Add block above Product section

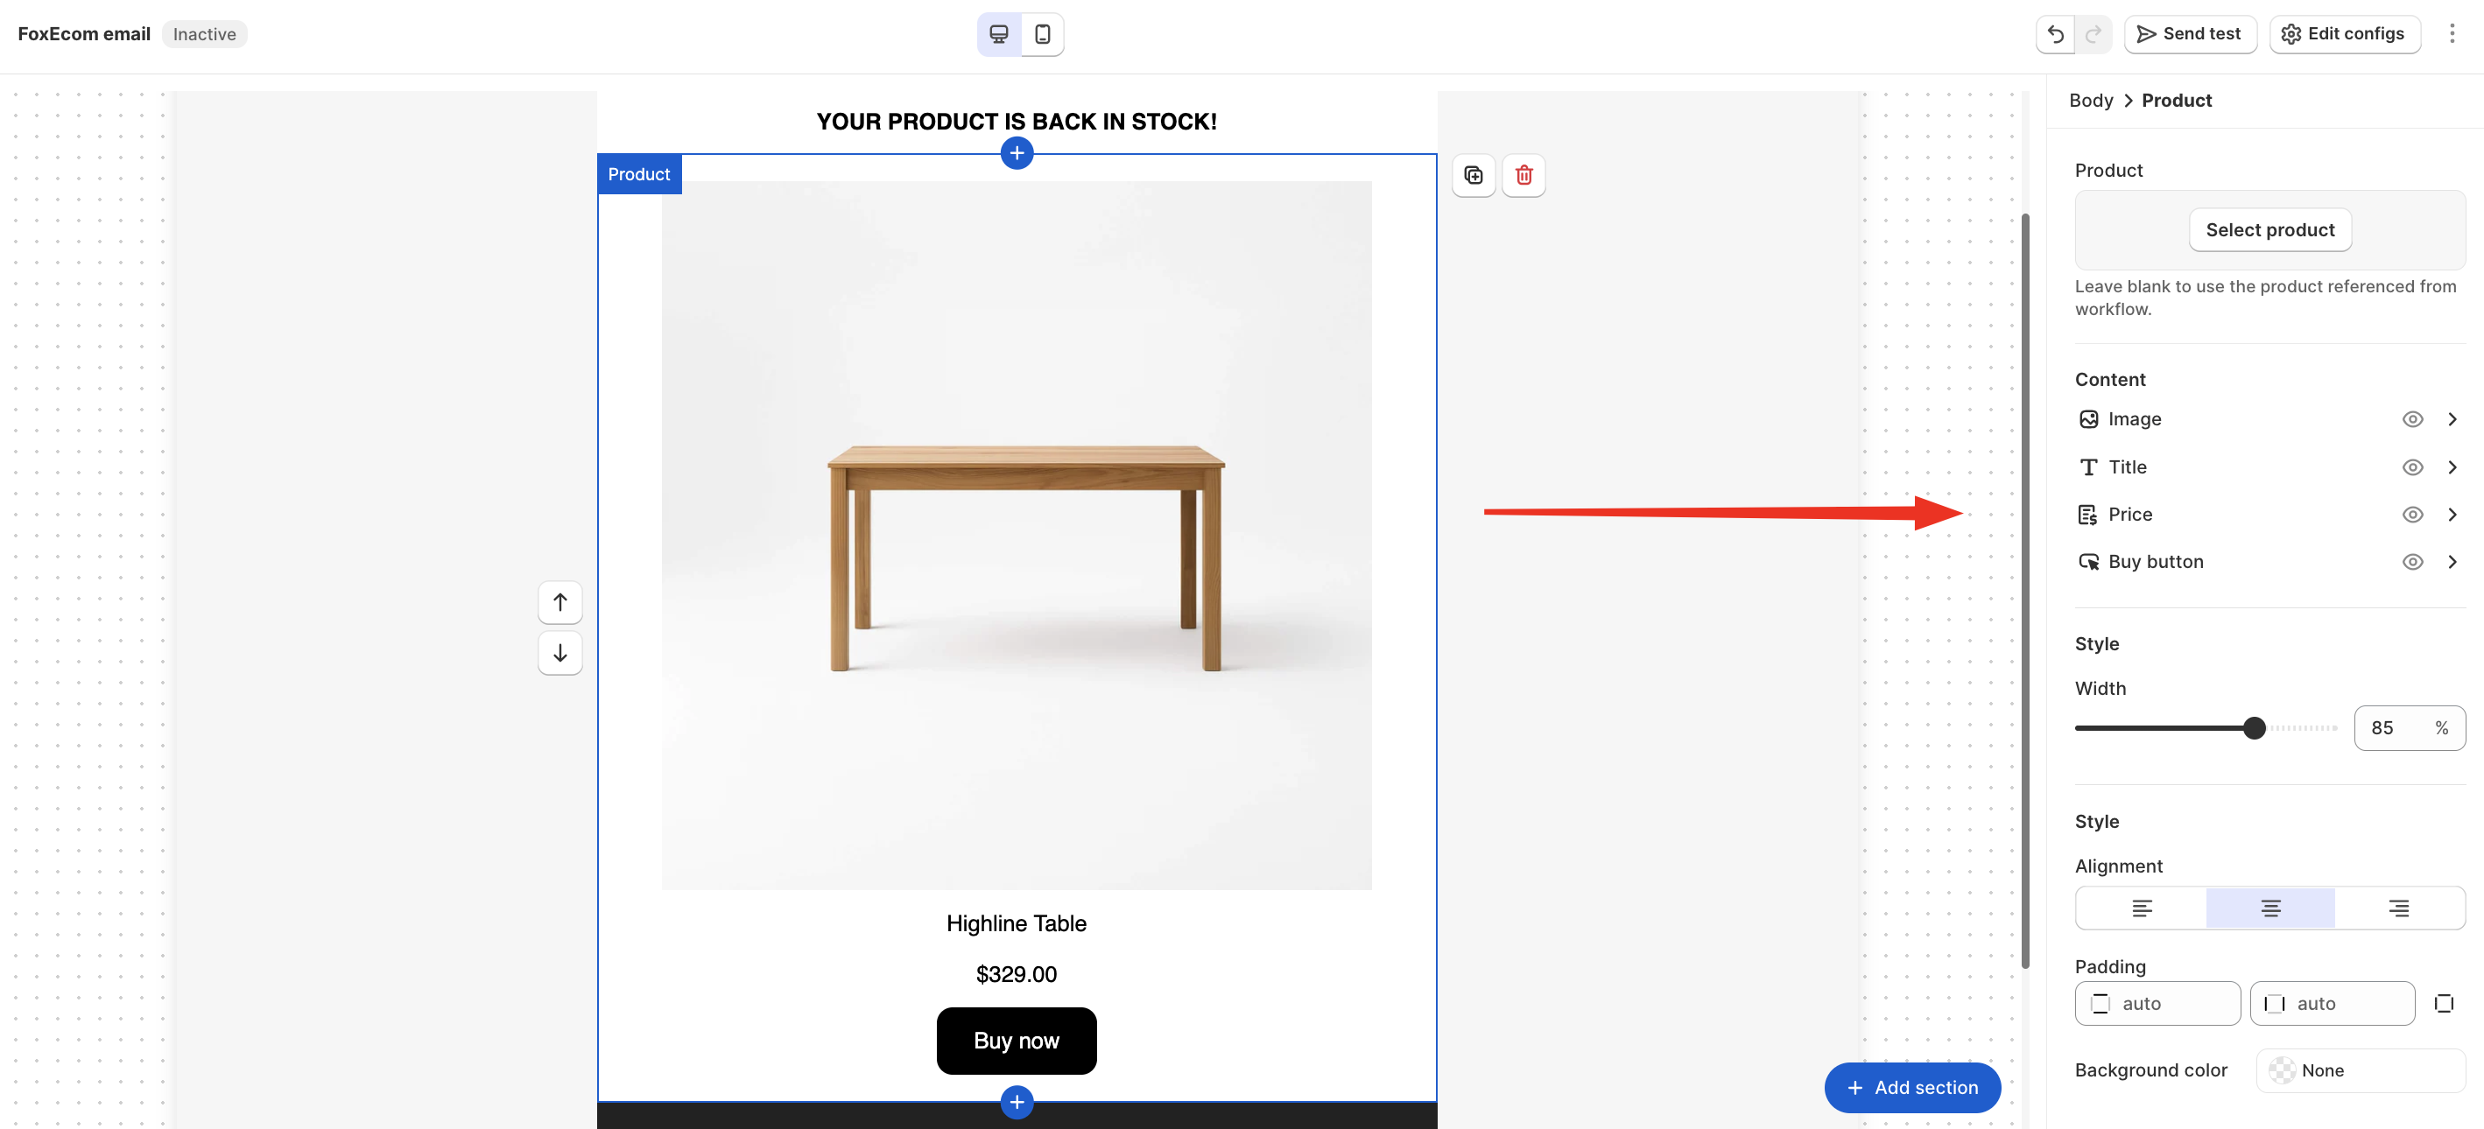(x=1017, y=153)
